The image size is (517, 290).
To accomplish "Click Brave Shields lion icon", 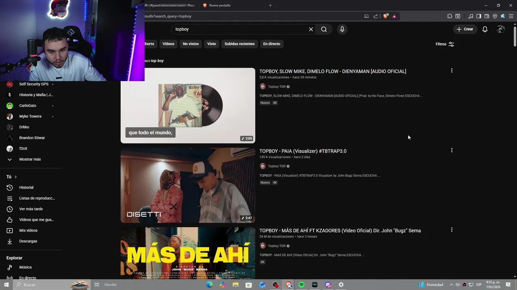I will [x=385, y=16].
